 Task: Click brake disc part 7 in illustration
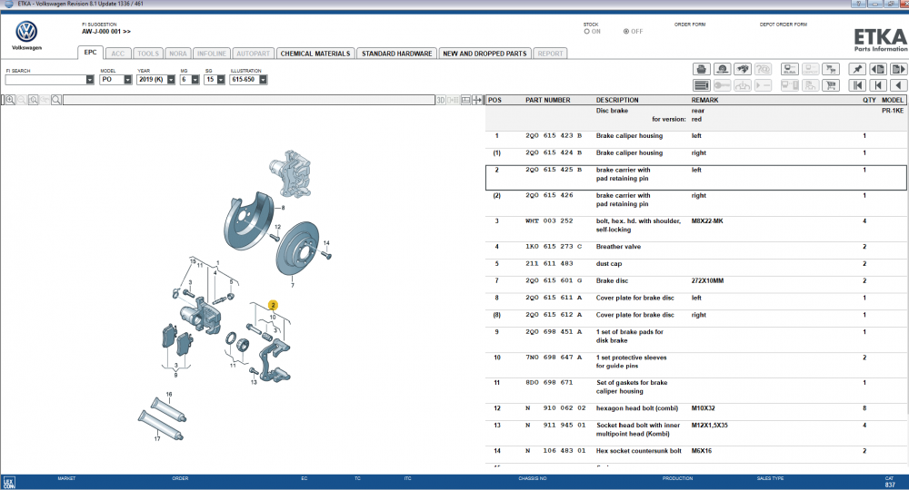pyautogui.click(x=298, y=249)
